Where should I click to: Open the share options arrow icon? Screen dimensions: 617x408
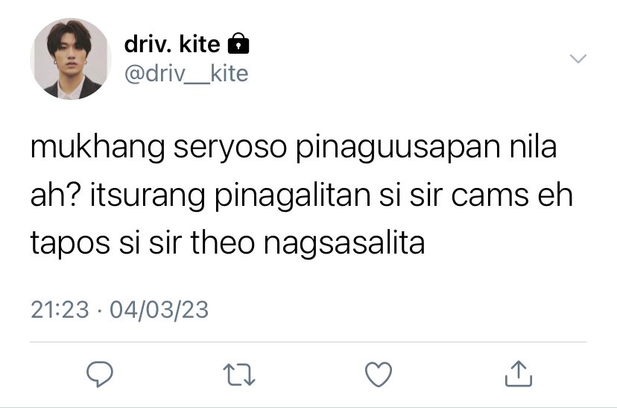(x=519, y=374)
